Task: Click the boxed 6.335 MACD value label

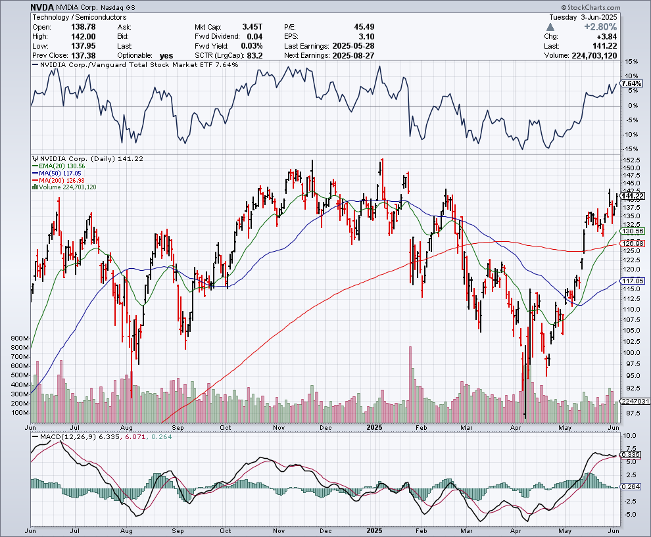Action: [631, 454]
